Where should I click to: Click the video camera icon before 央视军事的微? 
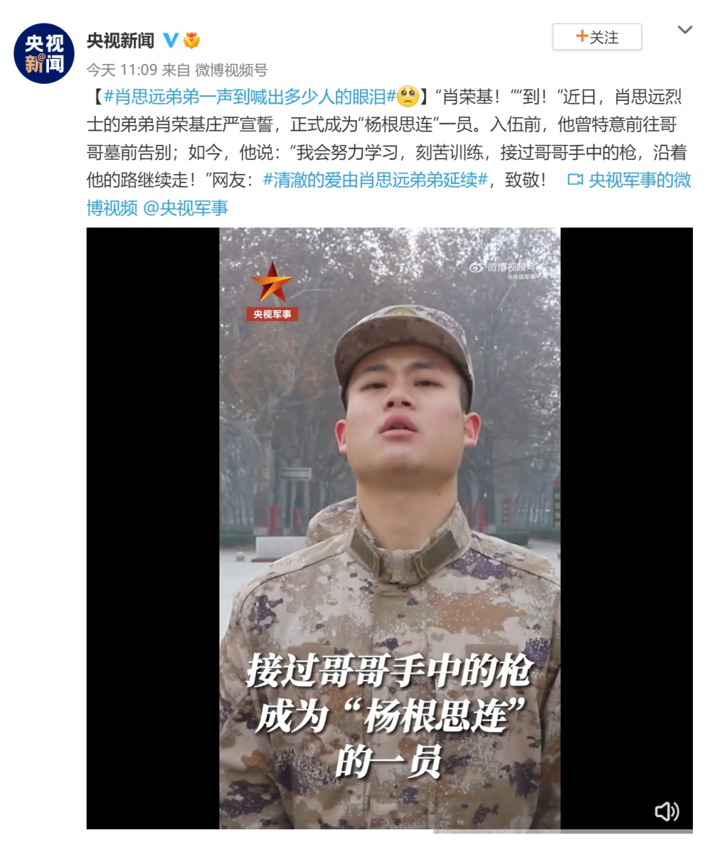575,180
